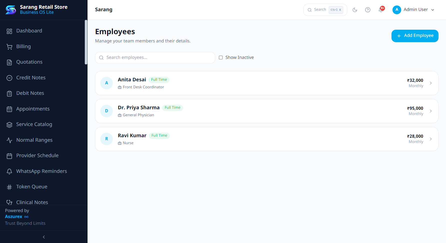Follow the Aszurex link in the sidebar footer

tap(17, 217)
